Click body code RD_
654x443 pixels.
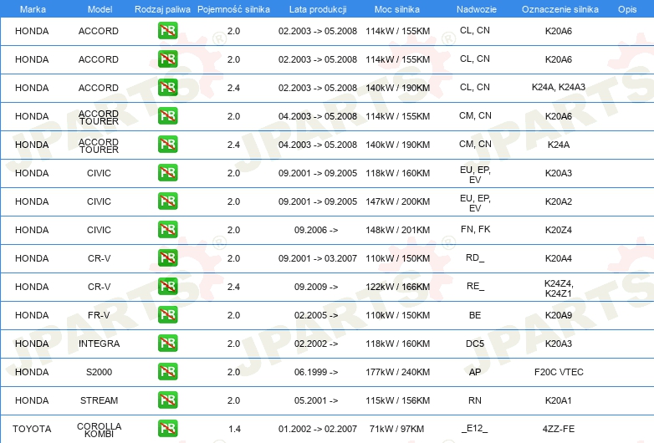(475, 258)
